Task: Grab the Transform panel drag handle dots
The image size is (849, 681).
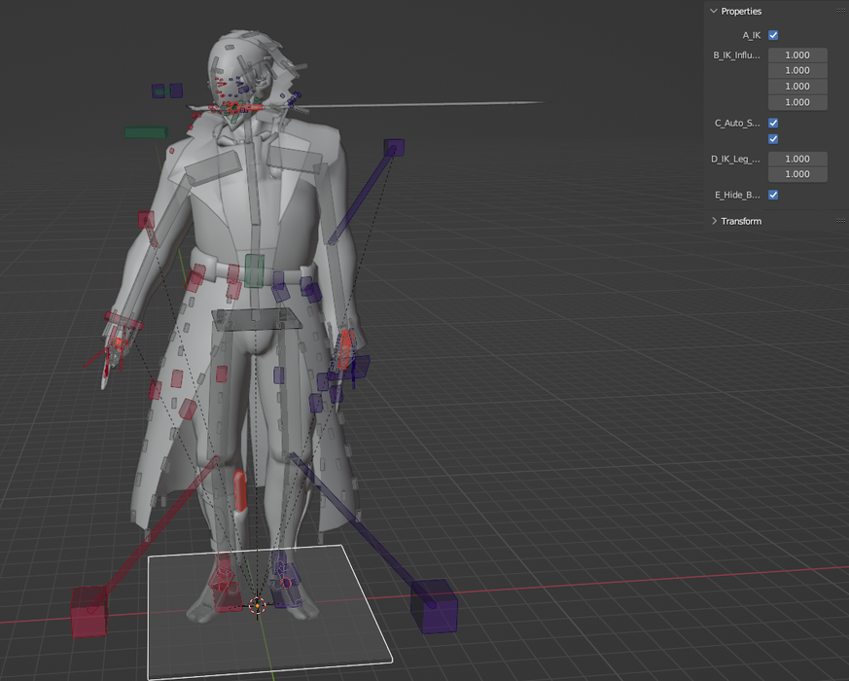Action: click(840, 221)
